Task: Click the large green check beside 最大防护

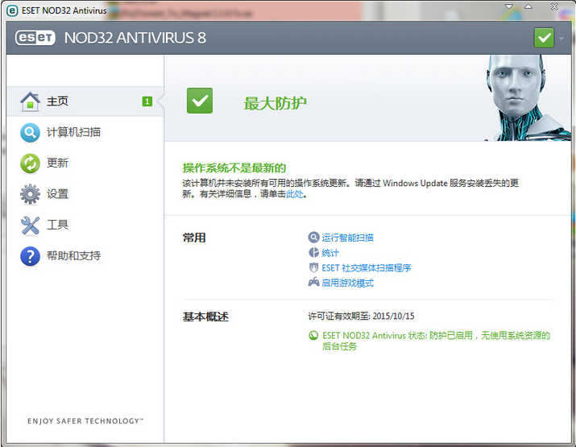Action: [200, 101]
